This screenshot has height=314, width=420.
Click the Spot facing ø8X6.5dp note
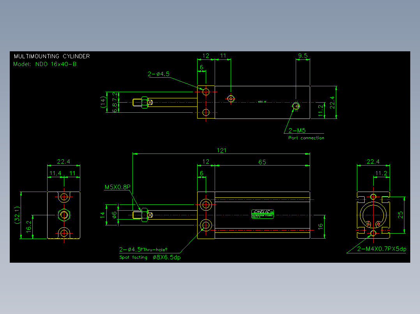click(x=150, y=257)
